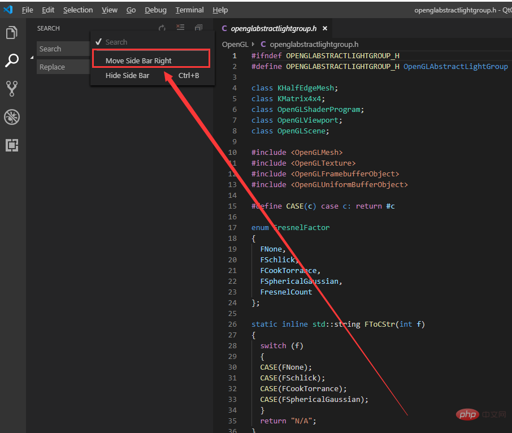Choose Move Side Bar Right
The height and width of the screenshot is (433, 512).
[x=151, y=60]
